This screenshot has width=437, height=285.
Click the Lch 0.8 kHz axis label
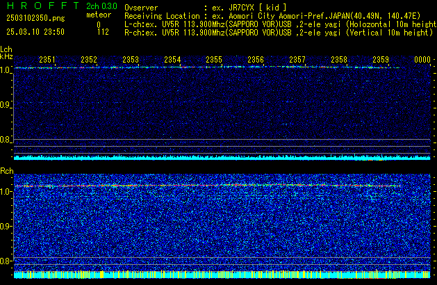point(6,140)
